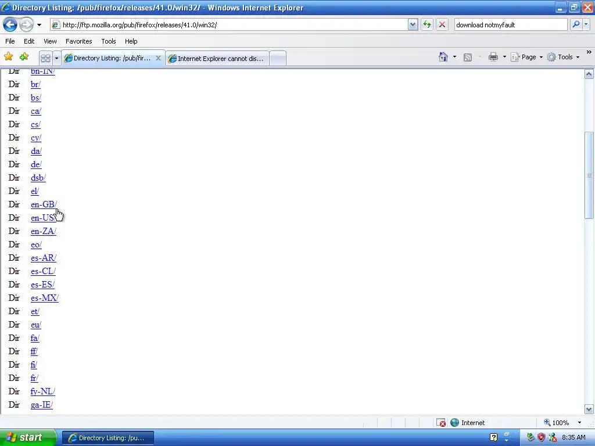Viewport: 595px width, 446px height.
Task: Open the Favorites menu
Action: [x=79, y=41]
